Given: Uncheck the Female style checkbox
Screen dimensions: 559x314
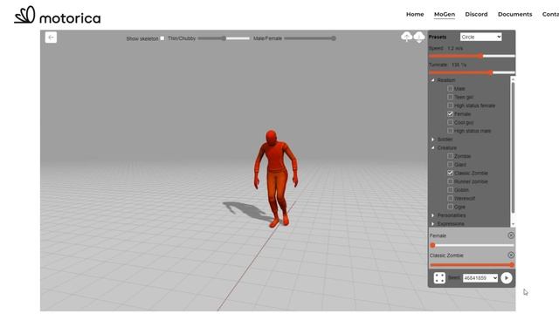Looking at the screenshot, I should point(451,114).
